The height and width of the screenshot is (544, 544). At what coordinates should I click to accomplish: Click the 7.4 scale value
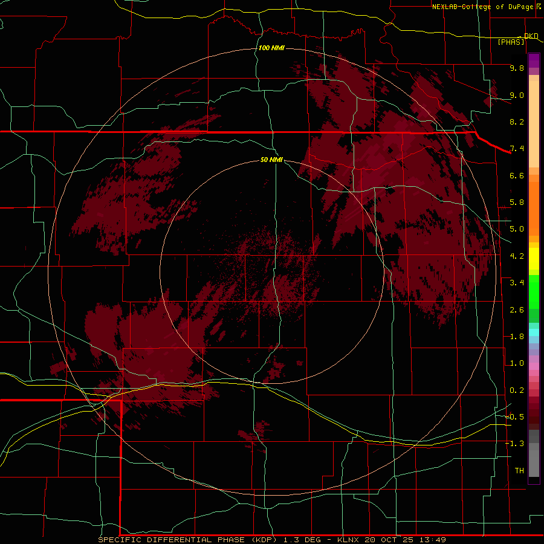pos(517,149)
